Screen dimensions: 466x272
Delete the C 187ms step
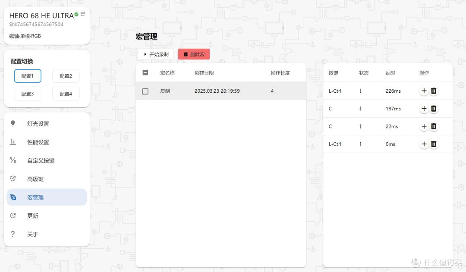tap(434, 109)
